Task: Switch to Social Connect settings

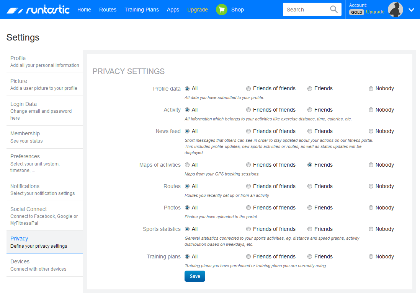Action: point(45,216)
